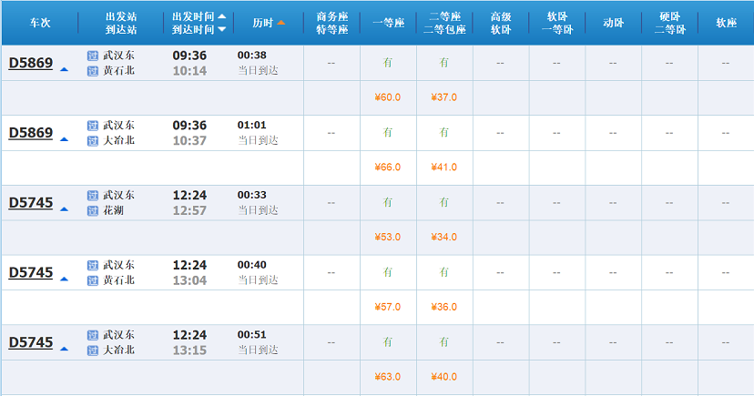754x396 pixels.
Task: Sort by 出发时间 ascending arrow
Action: click(x=221, y=16)
